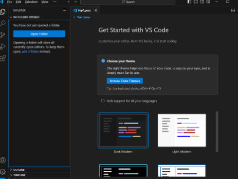The height and width of the screenshot is (179, 238).
Task: Toggle the primary side bar layout icon
Action: coord(189,2)
